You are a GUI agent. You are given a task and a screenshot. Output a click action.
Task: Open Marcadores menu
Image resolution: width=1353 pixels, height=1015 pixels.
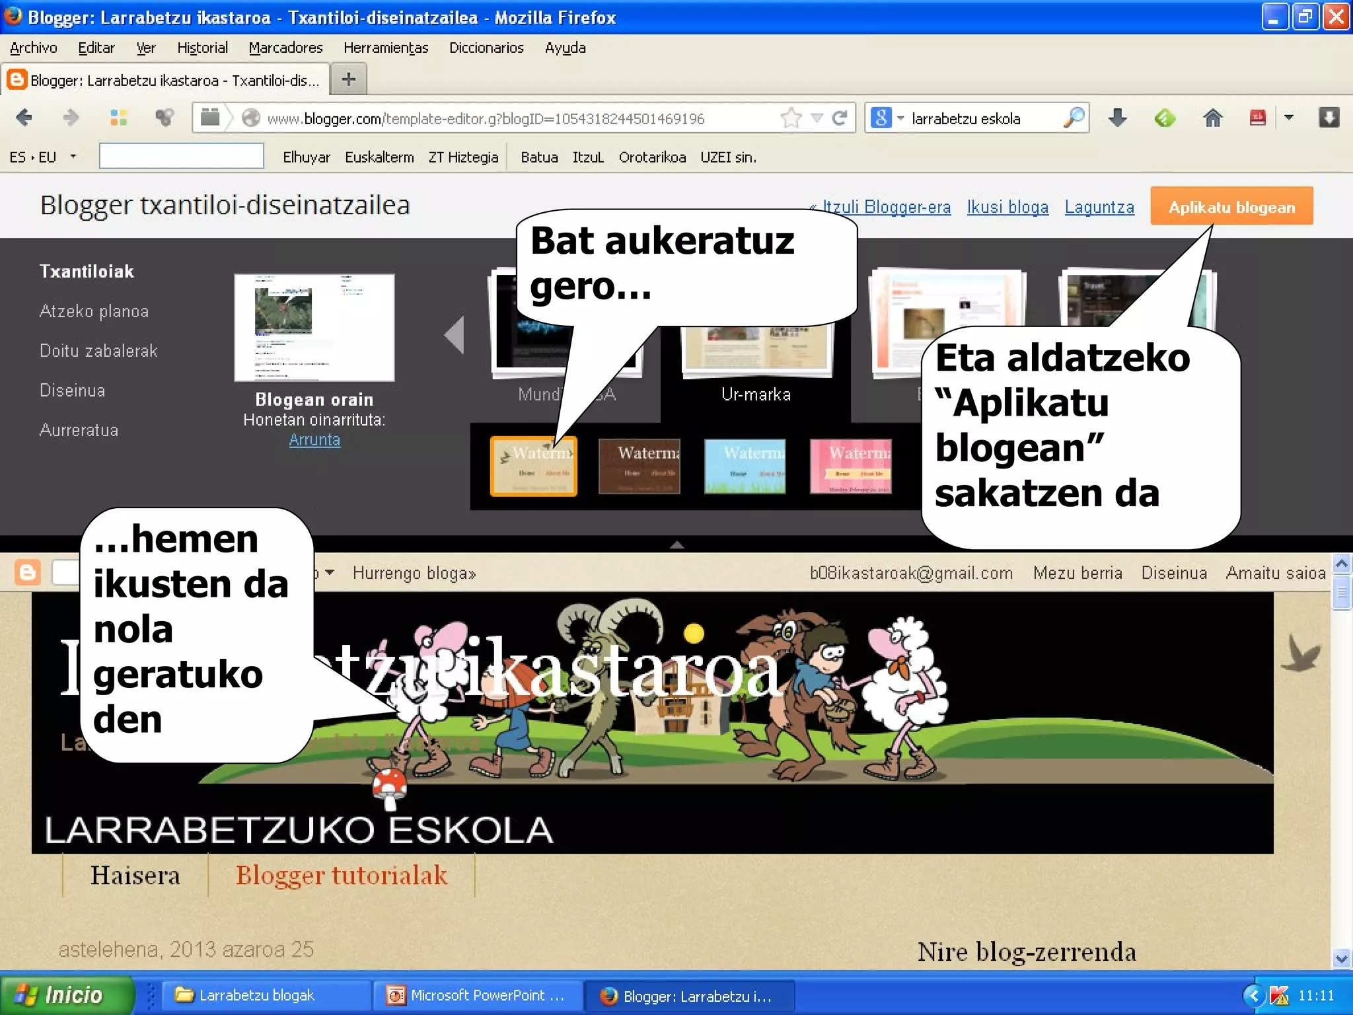tap(285, 48)
